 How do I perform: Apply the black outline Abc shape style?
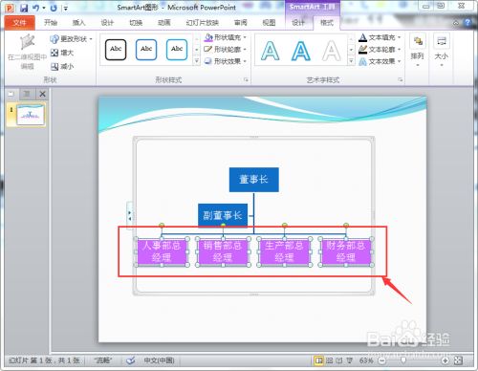click(x=116, y=50)
